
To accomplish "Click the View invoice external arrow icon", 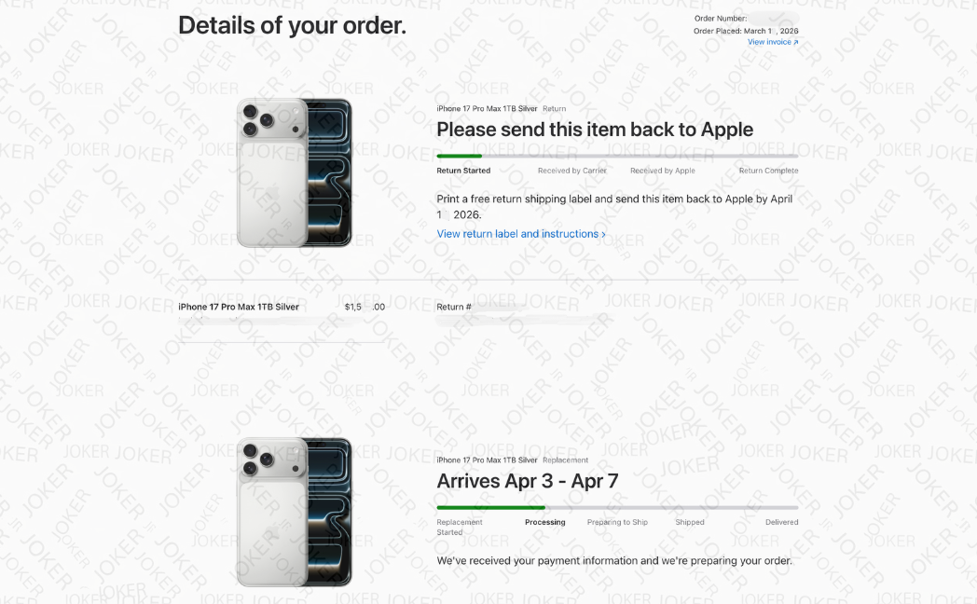I will click(796, 42).
